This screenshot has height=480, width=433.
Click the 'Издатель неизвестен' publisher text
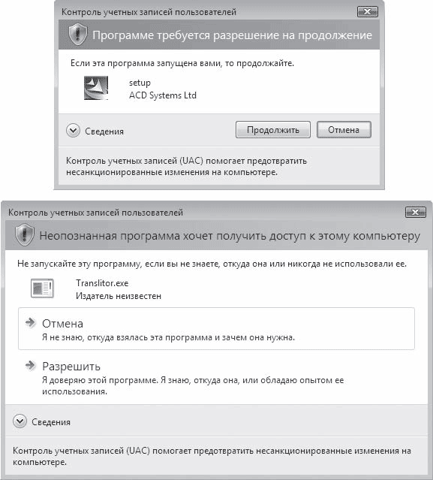119,296
